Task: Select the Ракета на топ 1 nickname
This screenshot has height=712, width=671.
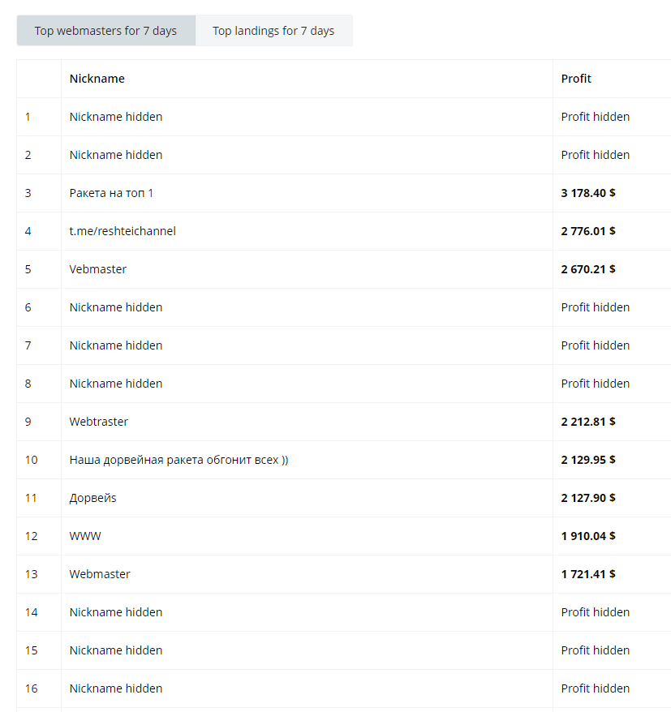Action: pos(111,193)
